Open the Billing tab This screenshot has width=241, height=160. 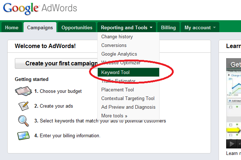[x=168, y=27]
